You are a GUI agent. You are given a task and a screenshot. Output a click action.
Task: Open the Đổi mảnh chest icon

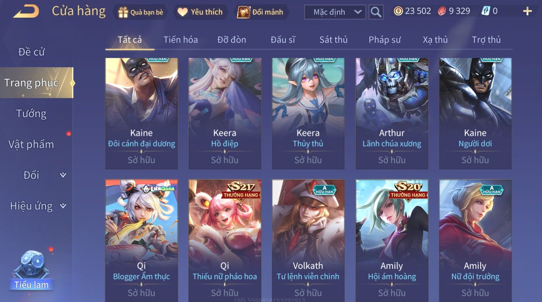pyautogui.click(x=244, y=12)
